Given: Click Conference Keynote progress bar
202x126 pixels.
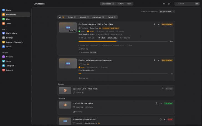Looking at the screenshot, I should [x=123, y=42].
